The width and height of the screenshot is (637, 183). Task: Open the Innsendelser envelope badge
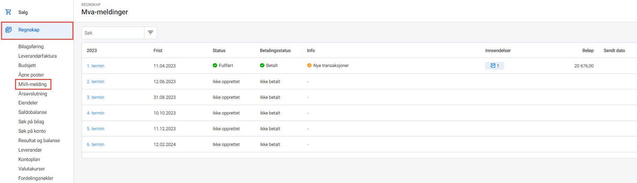[x=494, y=66]
